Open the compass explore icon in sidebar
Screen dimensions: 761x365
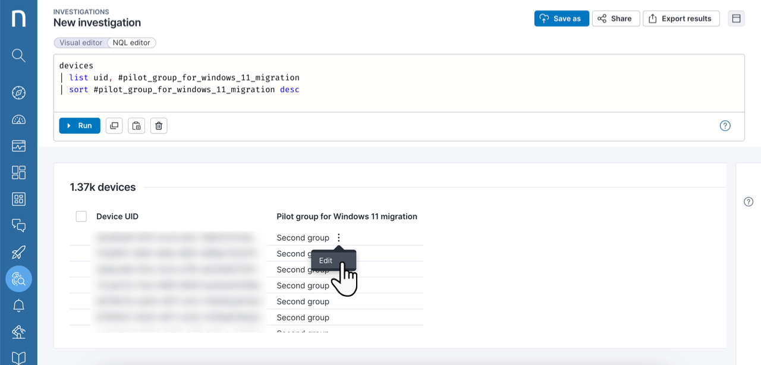click(x=18, y=93)
